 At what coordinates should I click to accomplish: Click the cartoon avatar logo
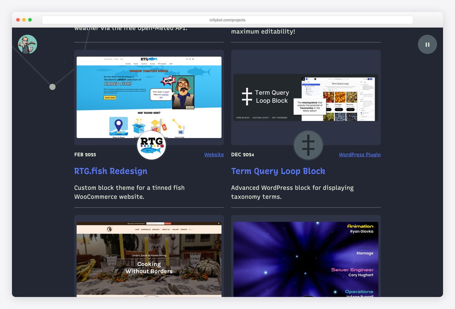[28, 44]
